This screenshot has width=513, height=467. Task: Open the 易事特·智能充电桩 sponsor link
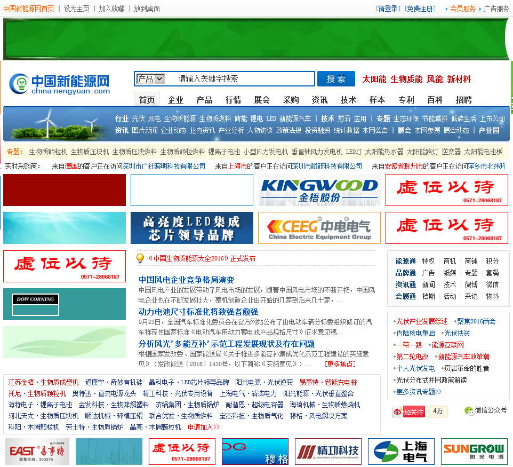click(328, 382)
